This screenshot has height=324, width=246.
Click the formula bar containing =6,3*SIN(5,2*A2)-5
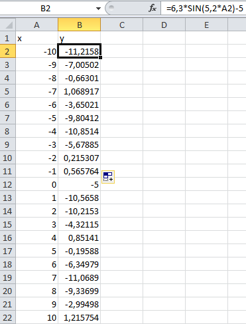click(204, 9)
